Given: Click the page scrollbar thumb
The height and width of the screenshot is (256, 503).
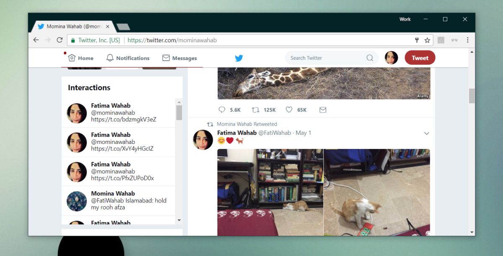Looking at the screenshot, I should (472, 96).
